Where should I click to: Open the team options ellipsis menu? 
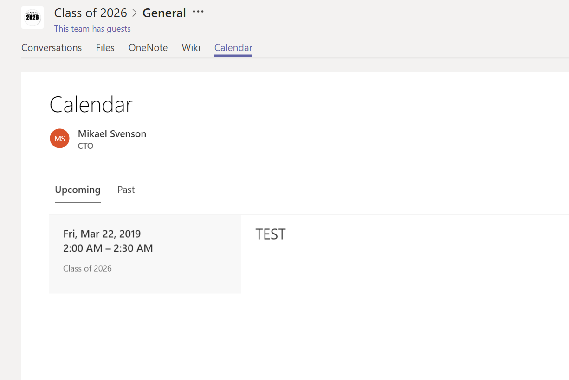click(198, 13)
